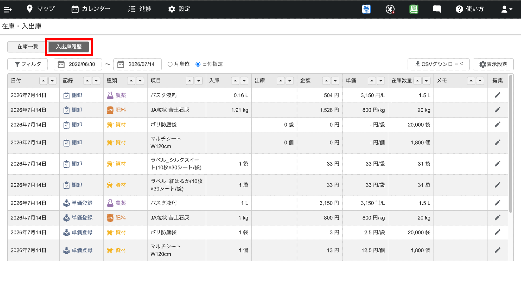Screen dimensions: 521x293
Task: Edit the ラベル_紅はるか row
Action: (497, 185)
